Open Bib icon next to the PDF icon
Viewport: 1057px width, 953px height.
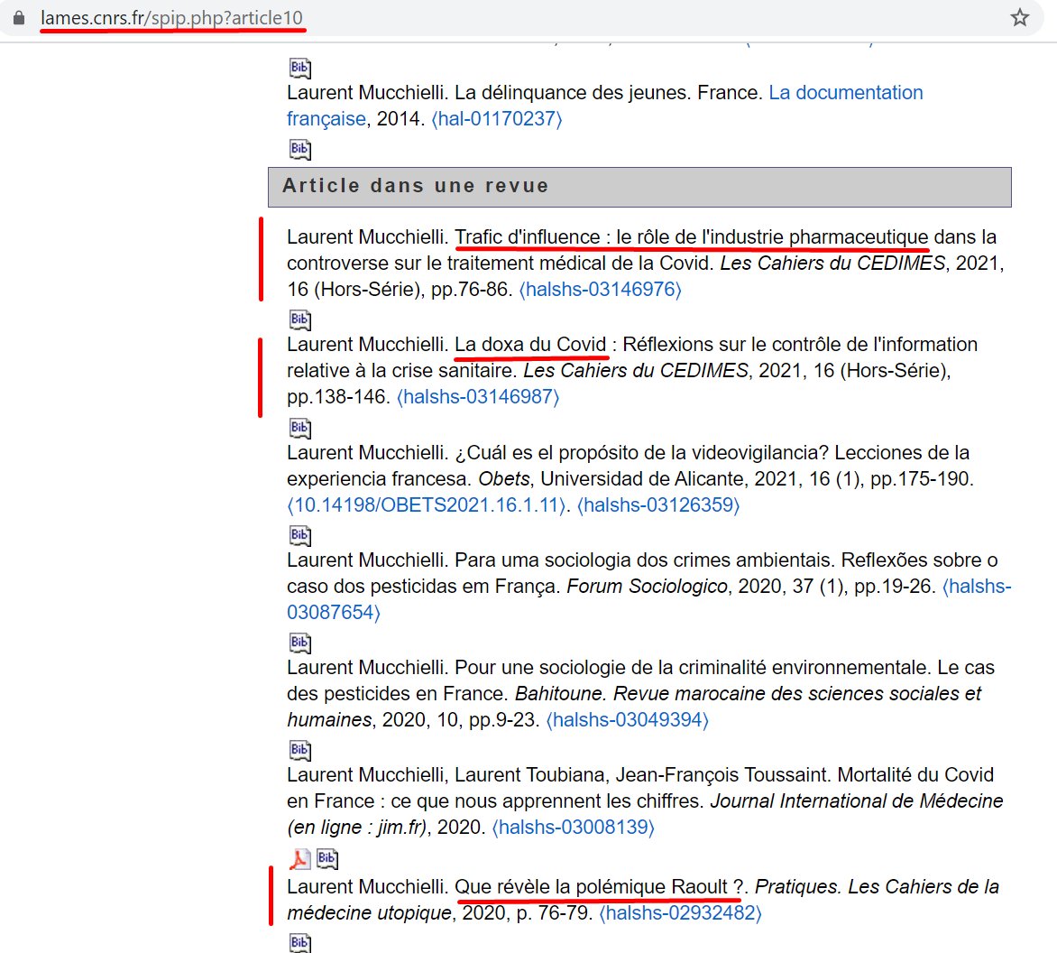pos(327,858)
